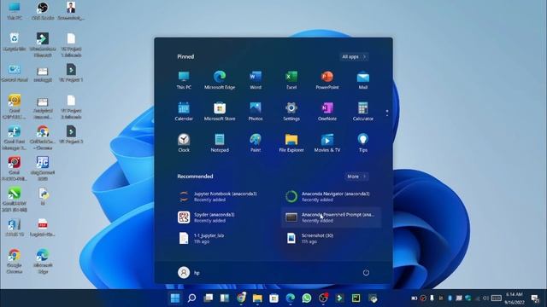Image resolution: width=547 pixels, height=307 pixels.
Task: Open Microsoft Store from the pinned apps
Action: (220, 112)
